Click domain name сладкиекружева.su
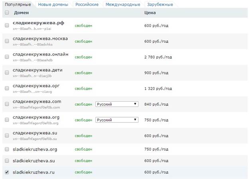The image size is (249, 179). tap(35, 133)
